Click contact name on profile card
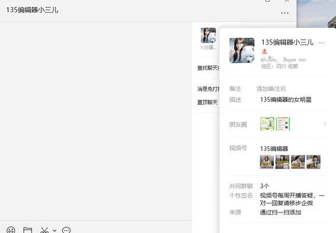This screenshot has height=233, width=336. (287, 42)
